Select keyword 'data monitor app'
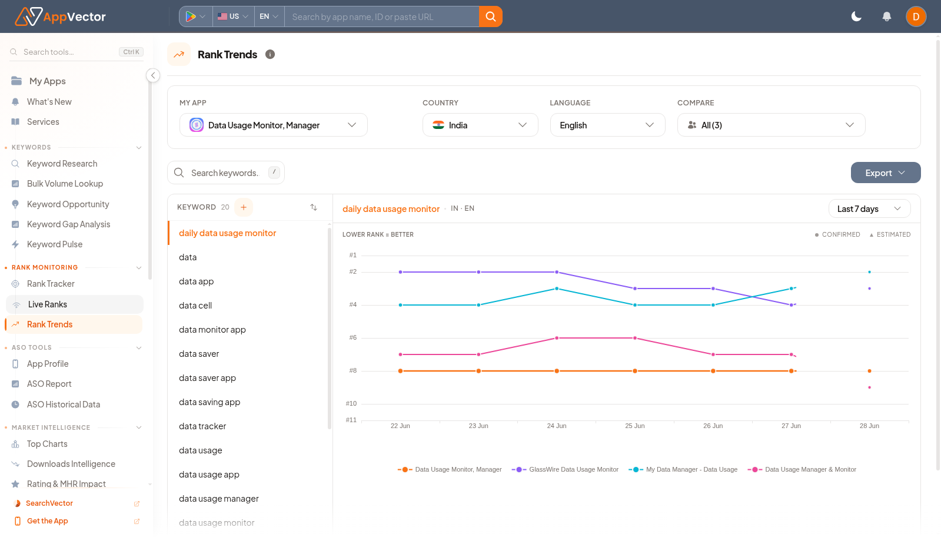Image resolution: width=941 pixels, height=537 pixels. tap(248, 330)
